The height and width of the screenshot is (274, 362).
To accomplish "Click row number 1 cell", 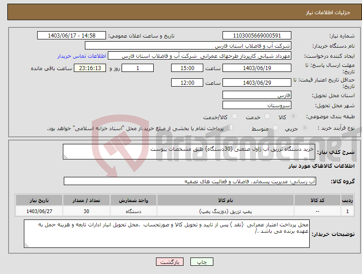I will (347, 211).
